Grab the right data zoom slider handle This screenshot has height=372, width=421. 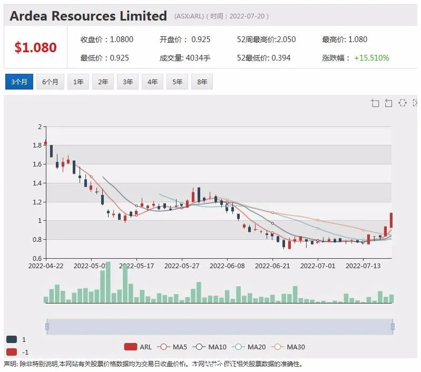(393, 327)
